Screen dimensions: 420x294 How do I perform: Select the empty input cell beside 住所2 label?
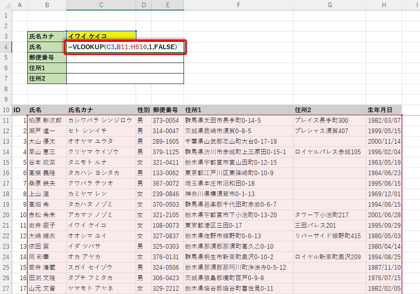coord(125,79)
